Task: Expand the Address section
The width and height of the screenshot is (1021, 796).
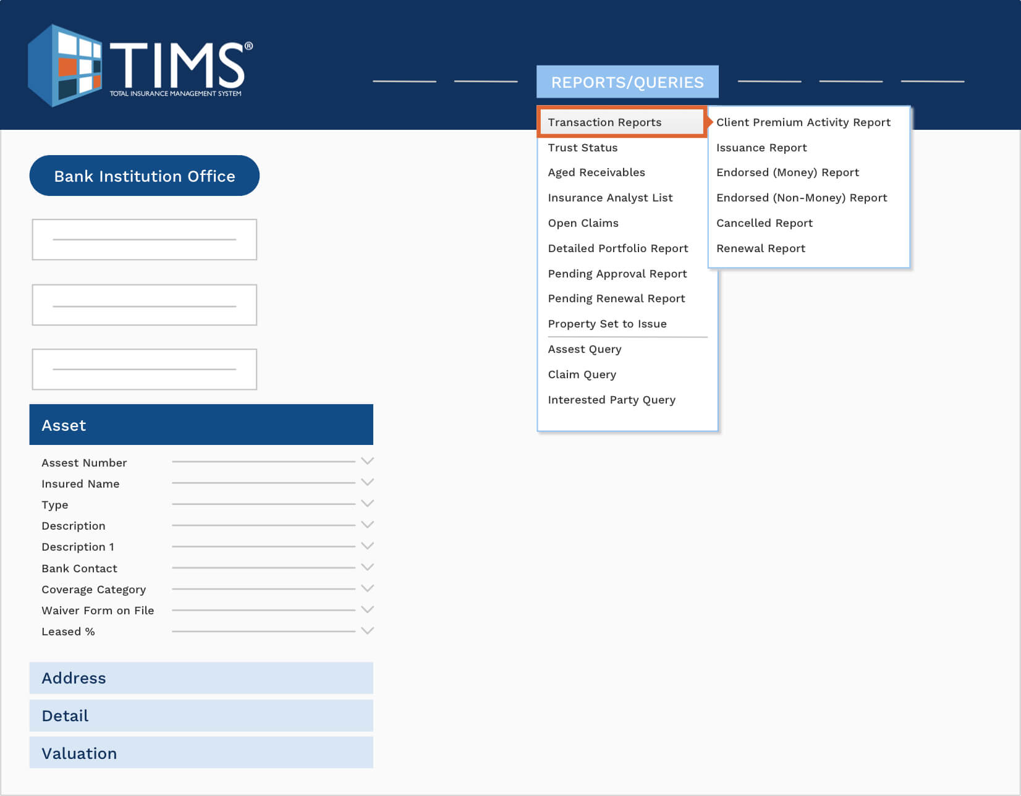Action: pos(200,678)
